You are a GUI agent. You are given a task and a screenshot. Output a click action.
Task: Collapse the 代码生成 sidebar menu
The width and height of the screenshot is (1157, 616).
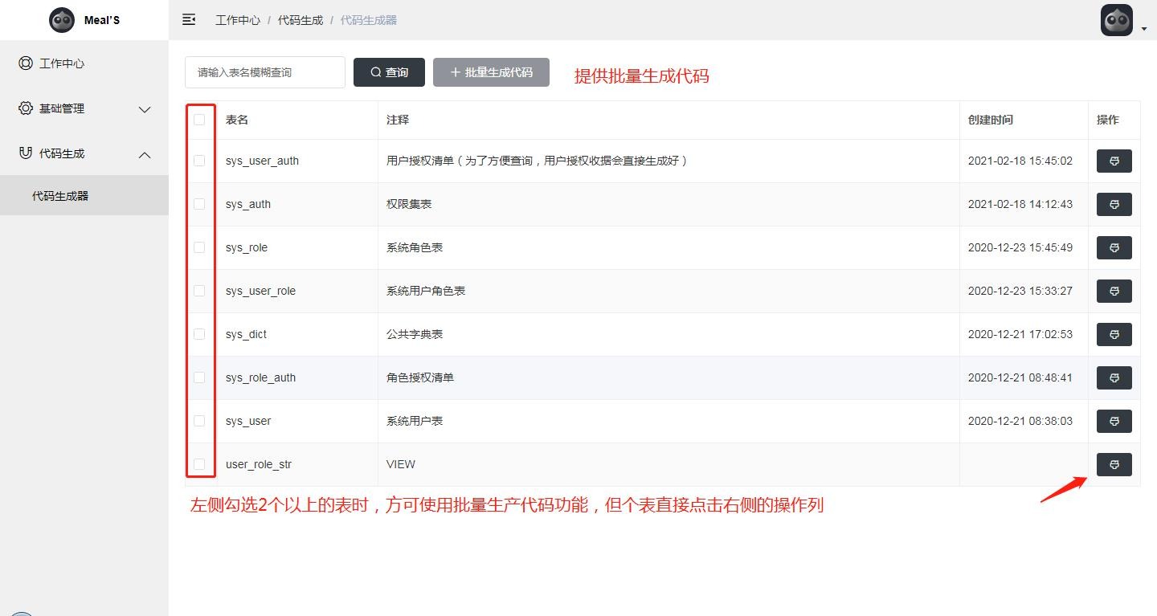tap(84, 153)
